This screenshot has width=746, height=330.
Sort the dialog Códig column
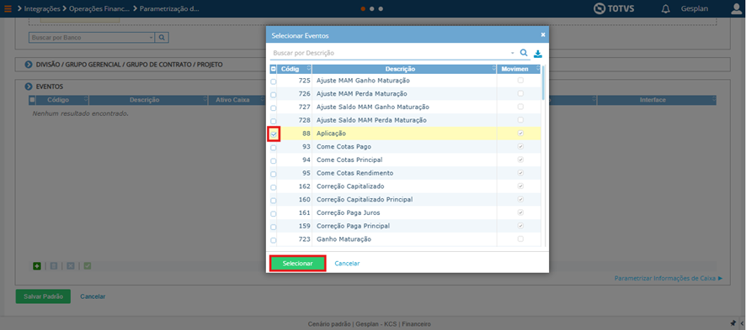pyautogui.click(x=308, y=69)
